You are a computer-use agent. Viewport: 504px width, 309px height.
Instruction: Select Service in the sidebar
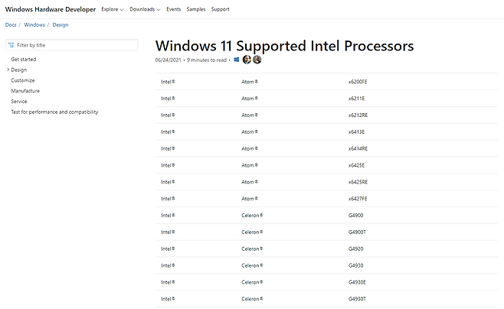[x=19, y=102]
